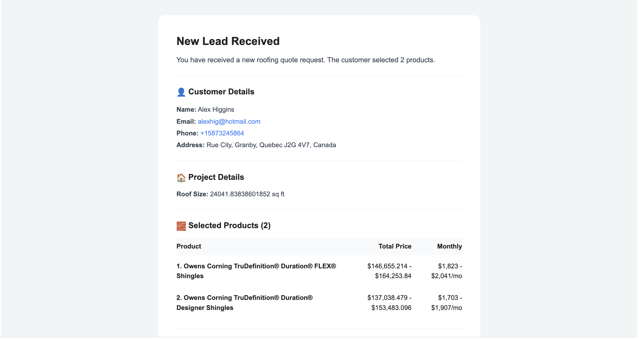
Task: Click the Roof Size: label
Action: coord(192,194)
